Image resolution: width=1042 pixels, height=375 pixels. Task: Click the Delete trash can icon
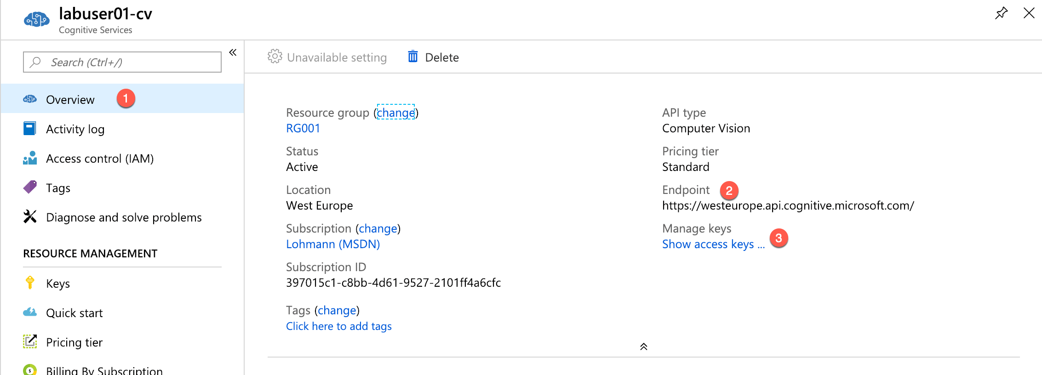[413, 57]
